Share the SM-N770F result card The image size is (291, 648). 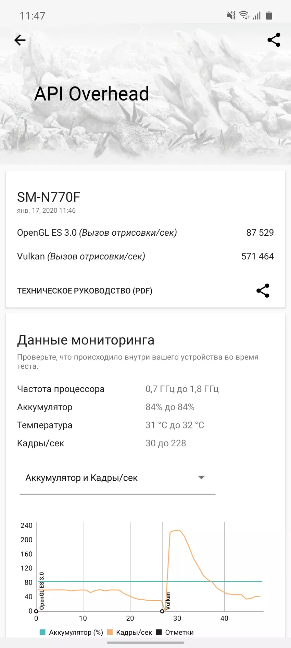click(263, 291)
